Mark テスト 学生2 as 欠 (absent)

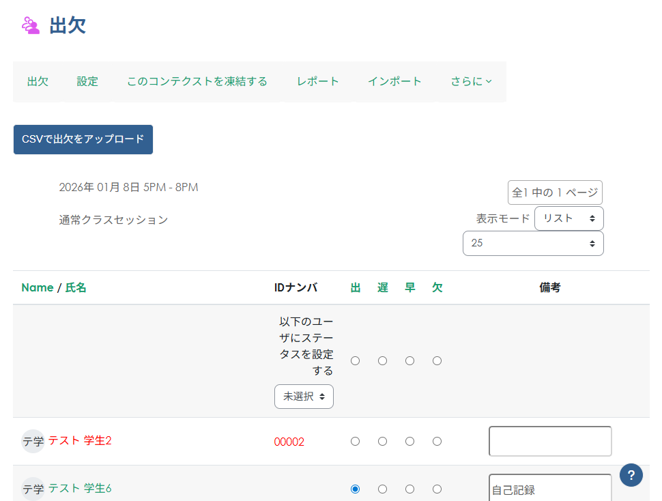coord(437,442)
